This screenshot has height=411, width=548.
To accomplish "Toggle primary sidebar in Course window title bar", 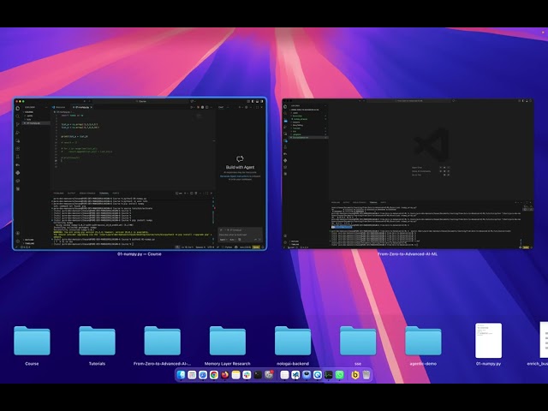I will point(253,101).
